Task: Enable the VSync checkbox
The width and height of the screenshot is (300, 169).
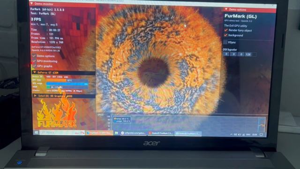Action: click(x=225, y=42)
